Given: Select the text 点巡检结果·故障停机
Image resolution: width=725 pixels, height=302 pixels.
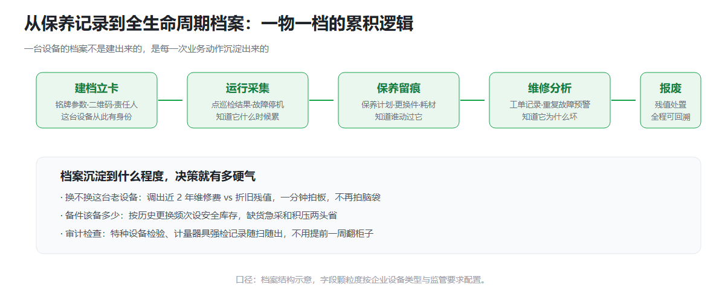Looking at the screenshot, I should click(248, 104).
